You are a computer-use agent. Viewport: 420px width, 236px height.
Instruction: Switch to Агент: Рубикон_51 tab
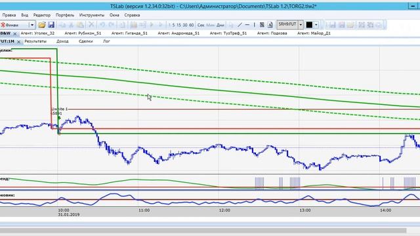83,33
